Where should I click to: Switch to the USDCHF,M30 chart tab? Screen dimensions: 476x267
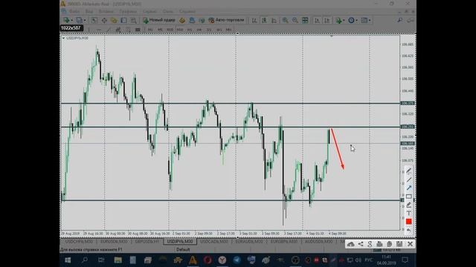(80, 242)
